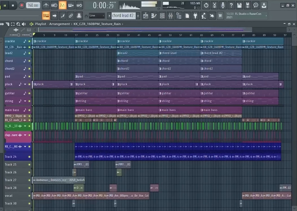Expand the string track dropdown arrow

point(25,101)
